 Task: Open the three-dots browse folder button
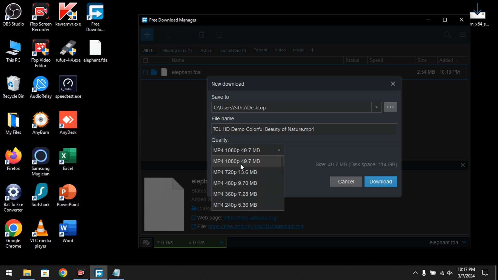tap(390, 107)
